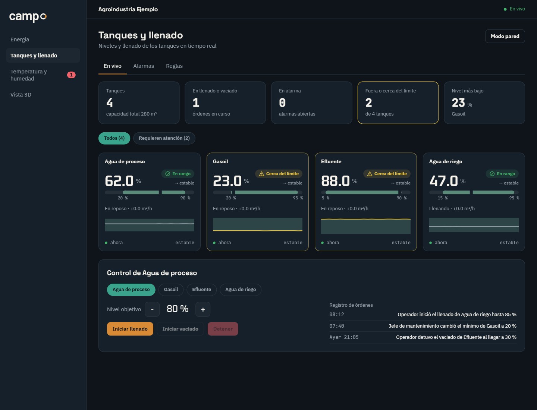The height and width of the screenshot is (410, 537).
Task: Open the Tanques summary card
Action: [139, 103]
